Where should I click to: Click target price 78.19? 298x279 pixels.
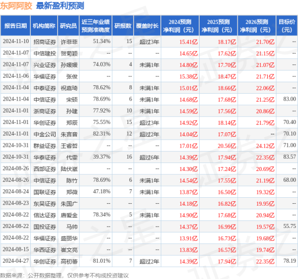coord(290,261)
